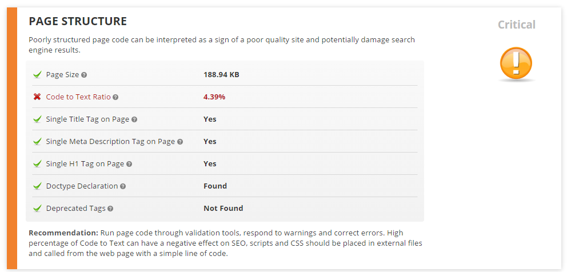Click the help icon beside Code to Text Ratio
Viewport: 567px width, 272px height.
115,97
